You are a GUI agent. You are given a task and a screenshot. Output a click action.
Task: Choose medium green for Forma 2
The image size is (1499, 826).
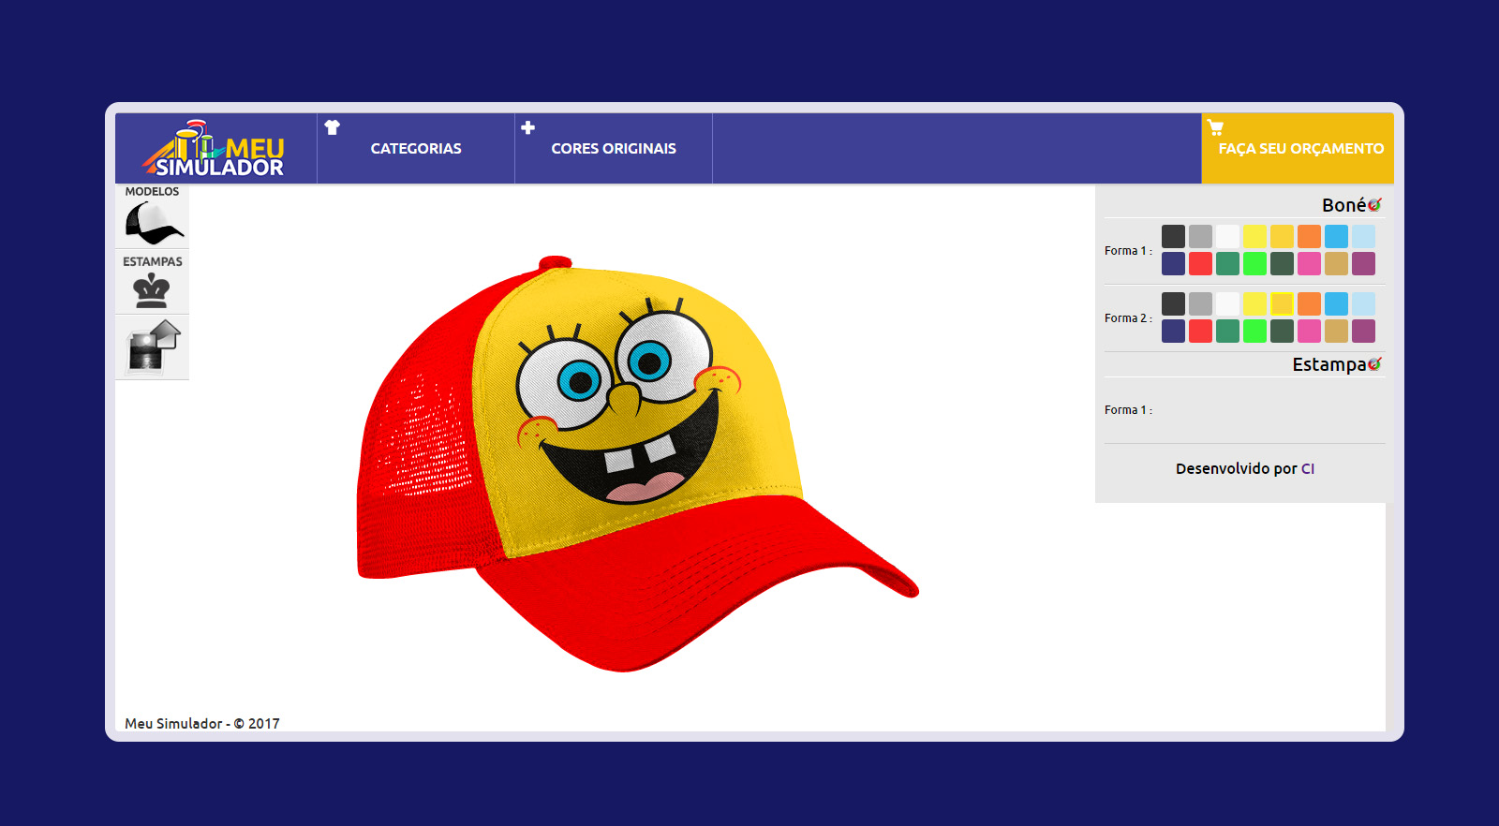[1227, 331]
